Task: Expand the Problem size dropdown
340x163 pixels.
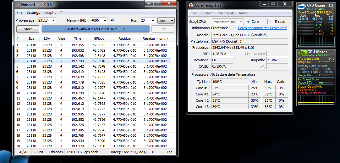Action: [x=53, y=21]
